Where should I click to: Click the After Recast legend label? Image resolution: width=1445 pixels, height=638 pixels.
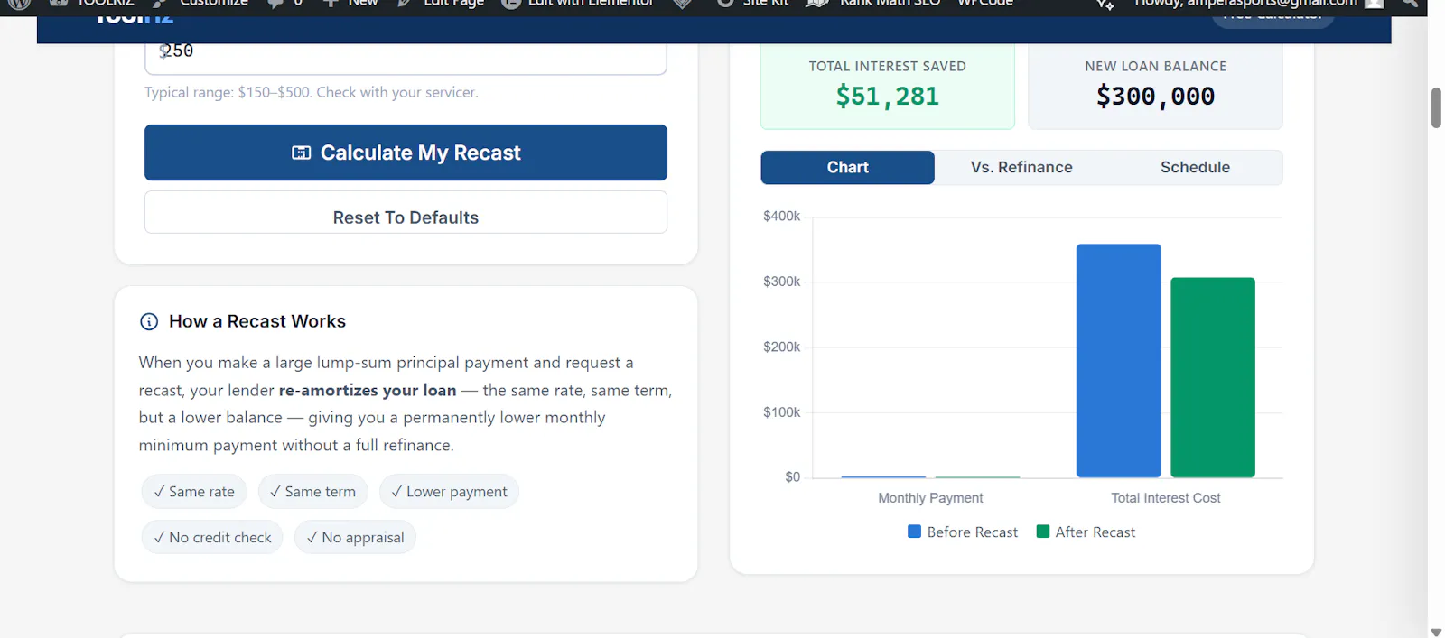click(1095, 532)
